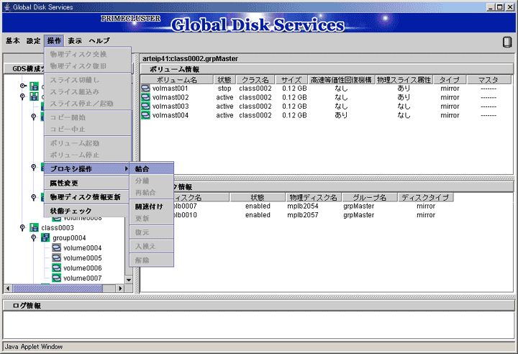Screen dimensions: 518x354
Task: Click mplb2057 physical disk cell
Action: click(303, 215)
